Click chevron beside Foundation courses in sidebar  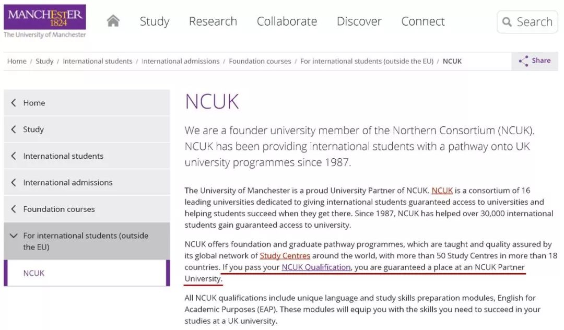coord(14,209)
